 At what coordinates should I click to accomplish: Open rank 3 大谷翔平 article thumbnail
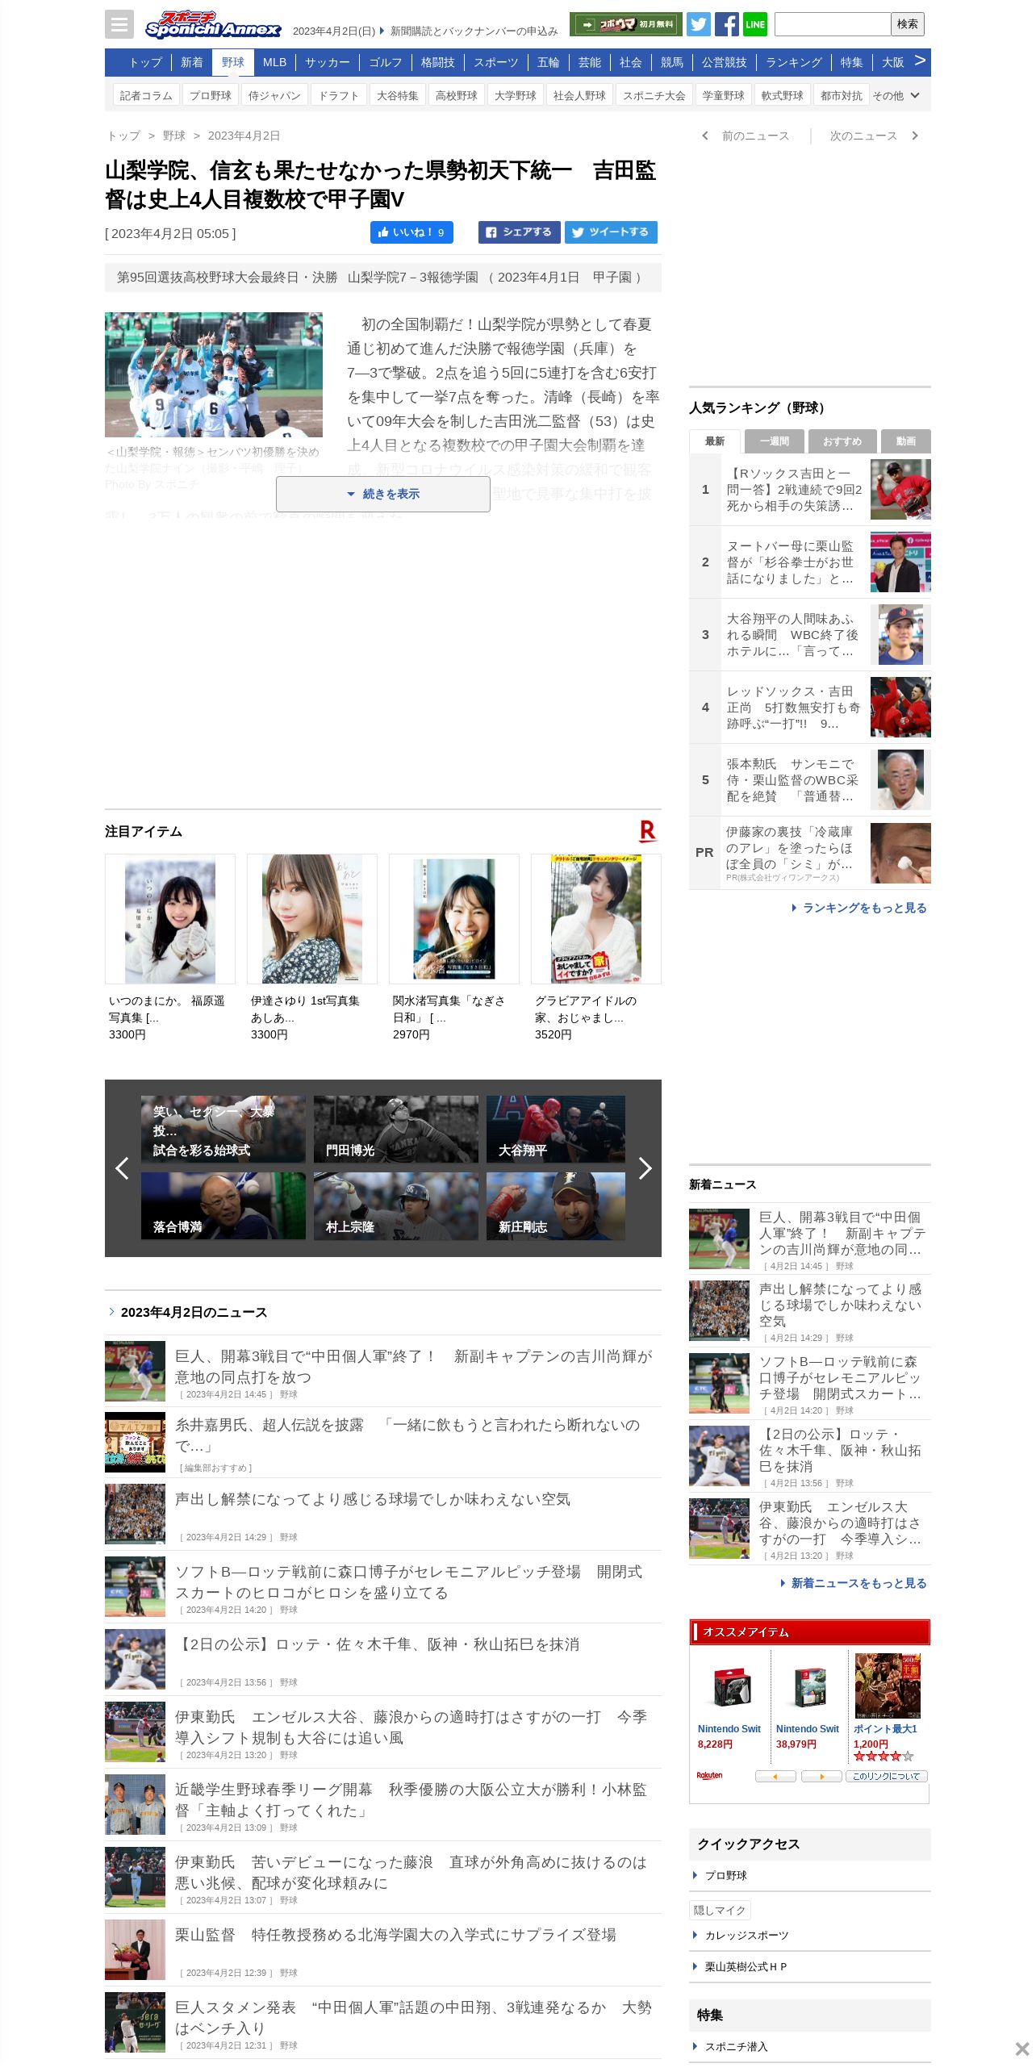coord(900,635)
